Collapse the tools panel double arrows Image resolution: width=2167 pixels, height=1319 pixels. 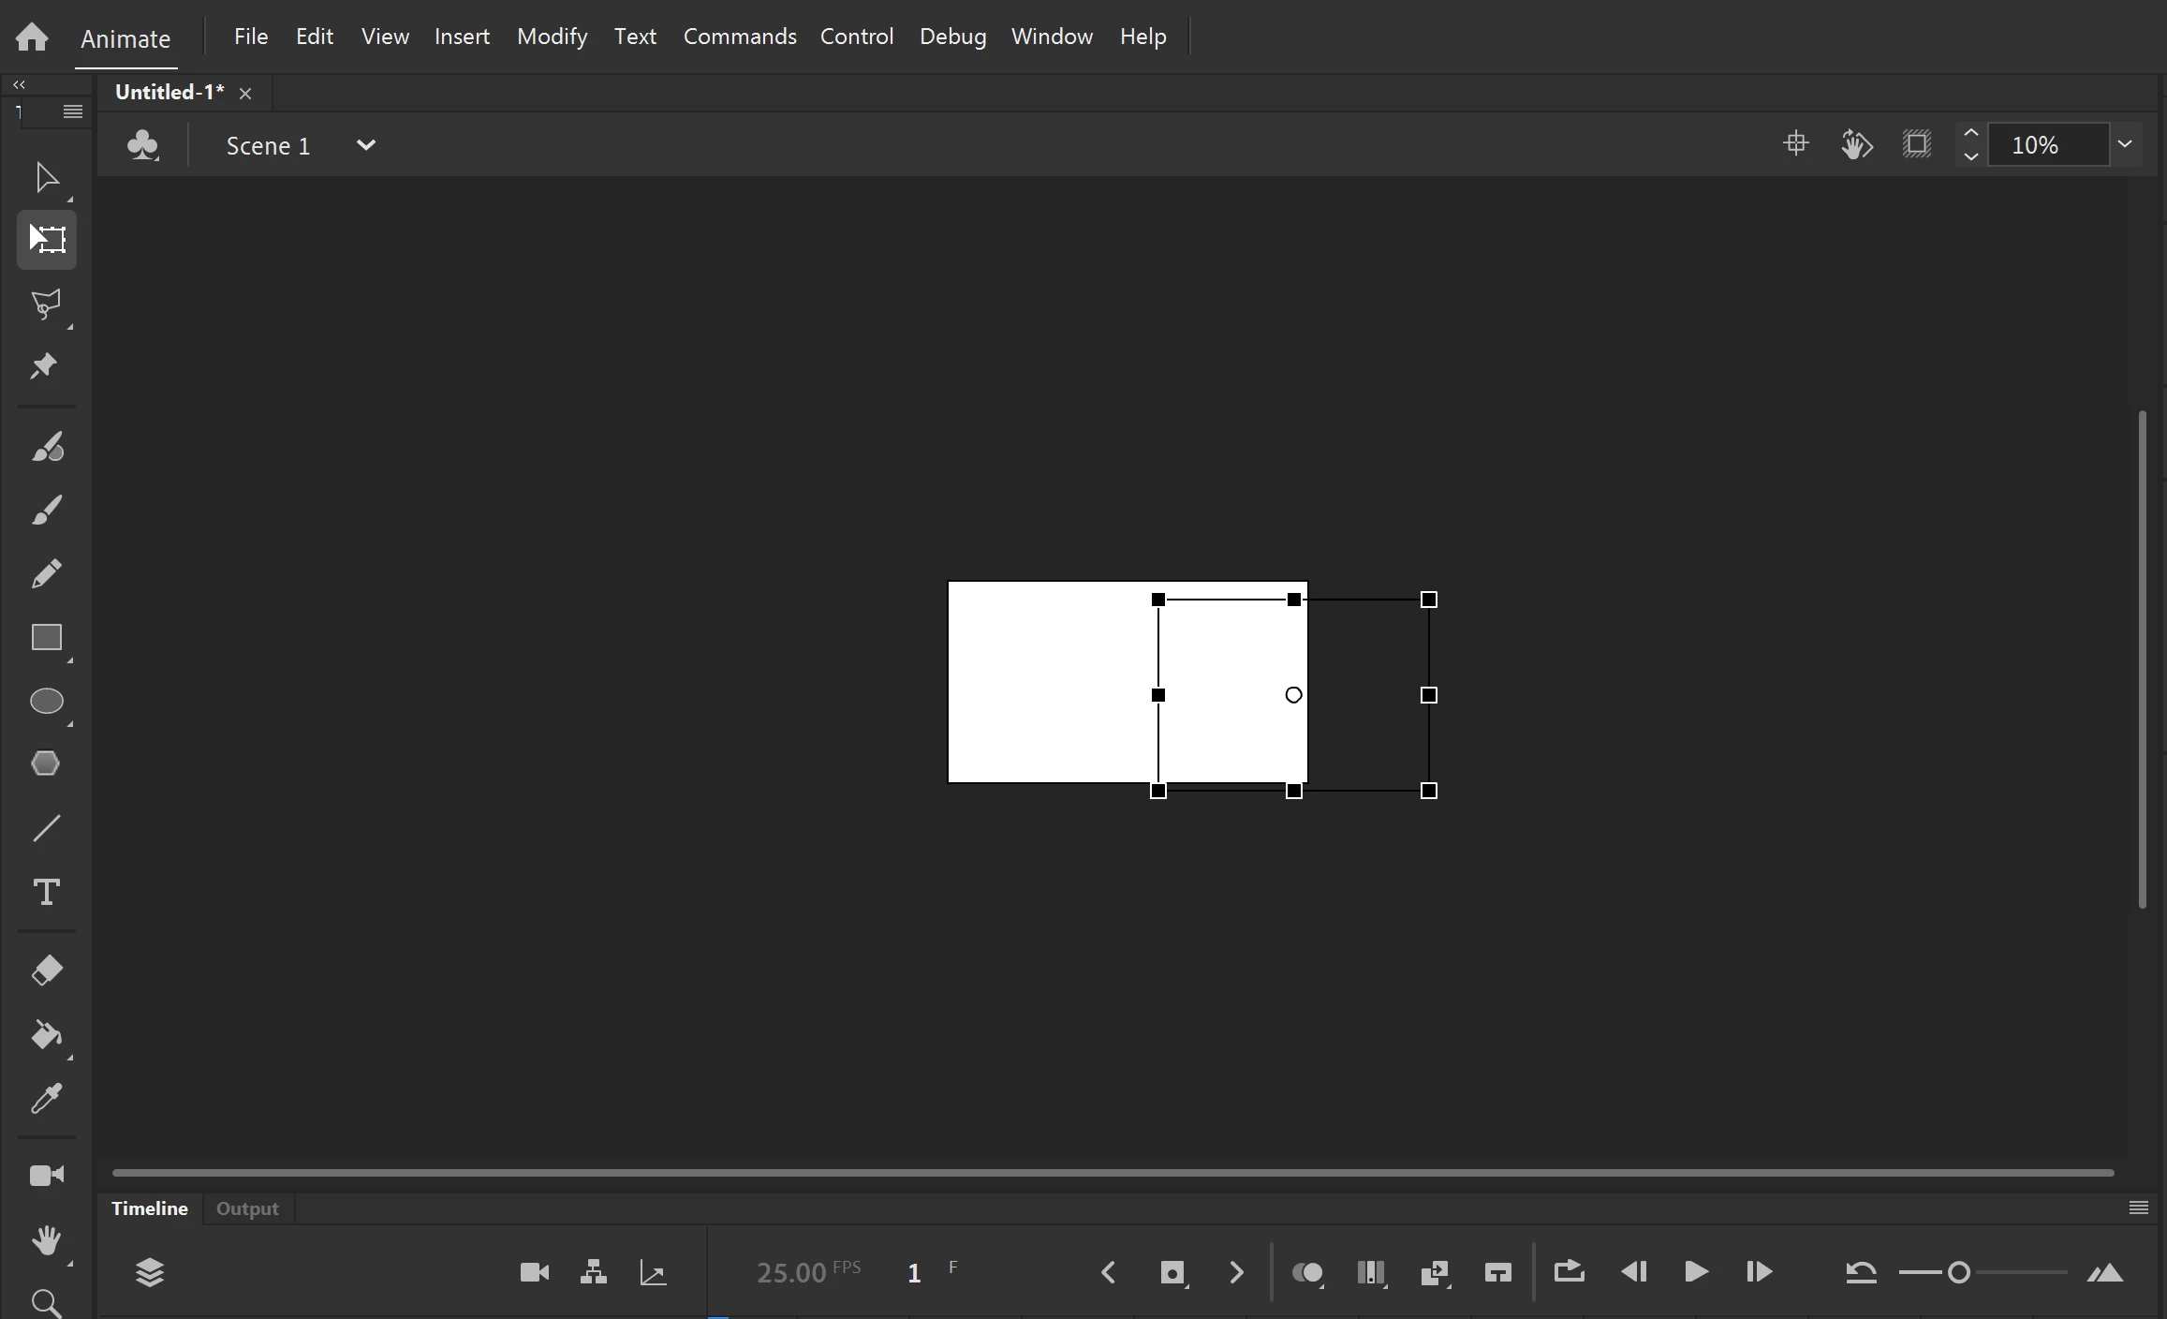pos(19,84)
